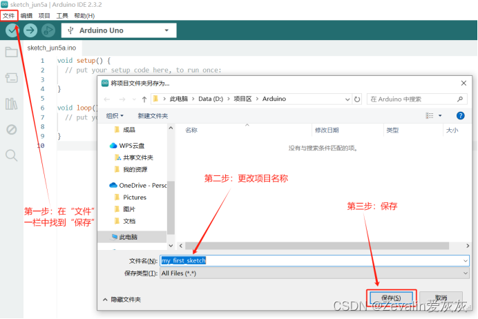Open the Library Manager sidebar icon
Viewport: 478px width, 319px height.
pos(12,104)
